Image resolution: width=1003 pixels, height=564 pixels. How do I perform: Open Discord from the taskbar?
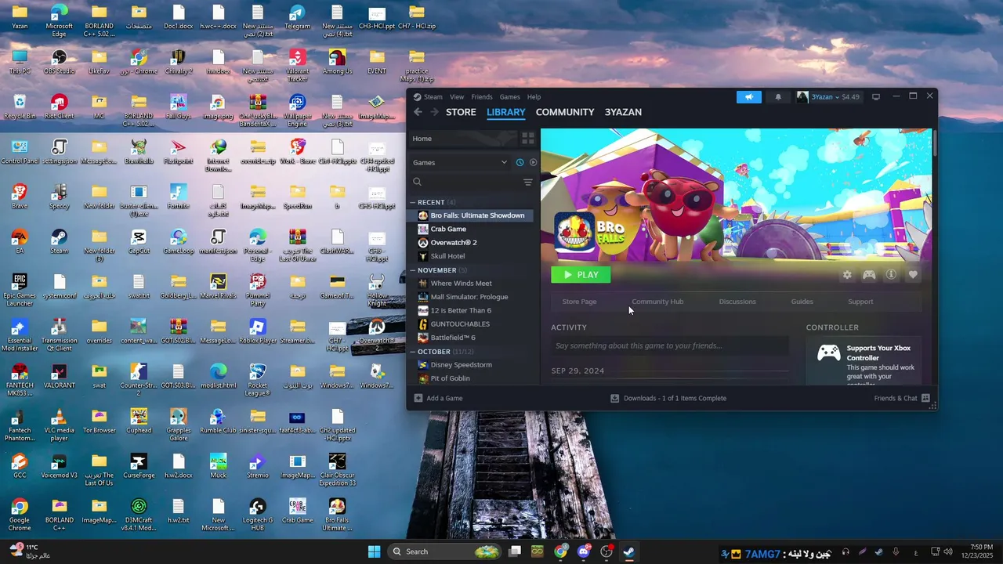(x=583, y=551)
